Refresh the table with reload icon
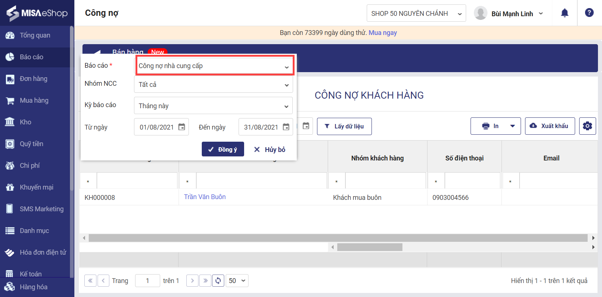 [218, 281]
